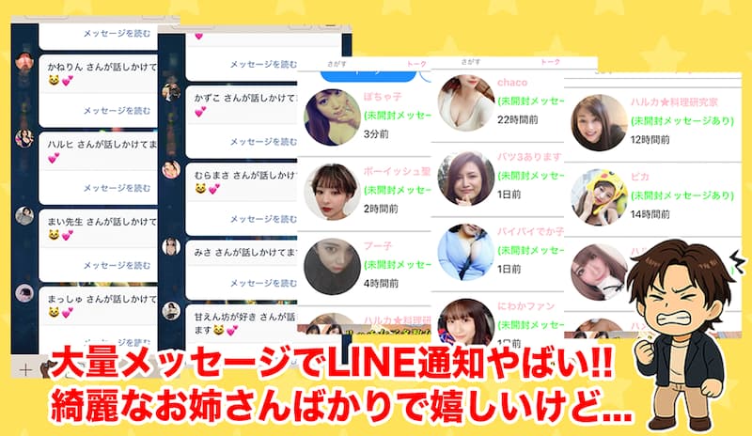This screenshot has width=752, height=436.
Task: Open パイパイでか子 conversation entry
Action: [x=498, y=255]
